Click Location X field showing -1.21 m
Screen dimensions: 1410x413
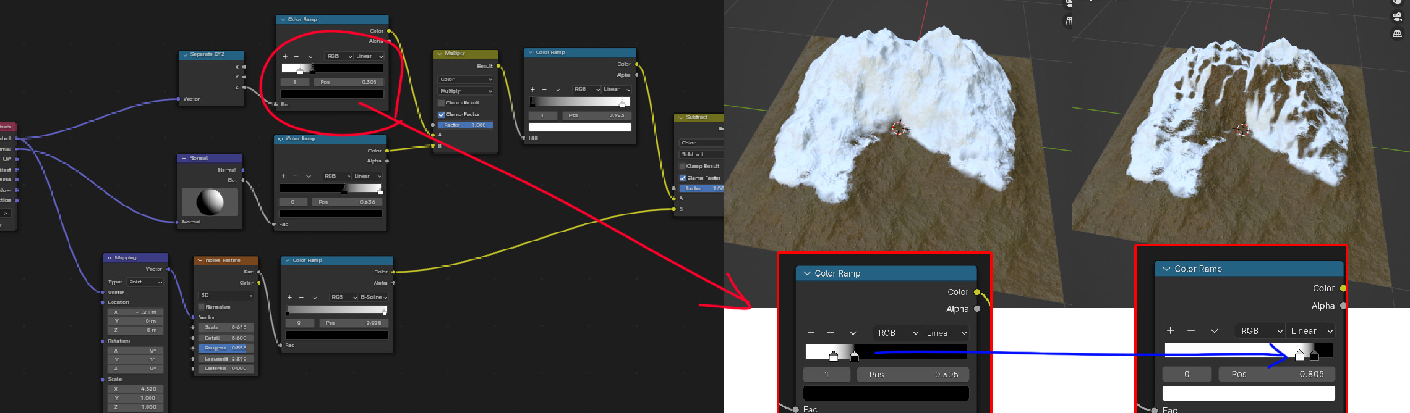coord(136,312)
